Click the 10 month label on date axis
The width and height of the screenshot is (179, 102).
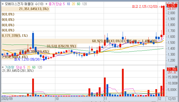coord(57,99)
